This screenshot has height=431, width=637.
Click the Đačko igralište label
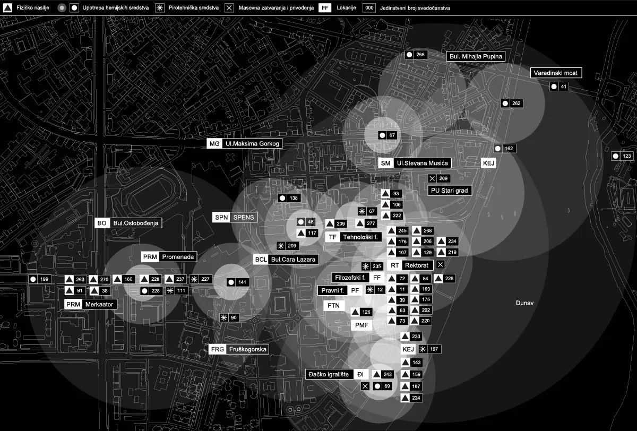pyautogui.click(x=329, y=375)
